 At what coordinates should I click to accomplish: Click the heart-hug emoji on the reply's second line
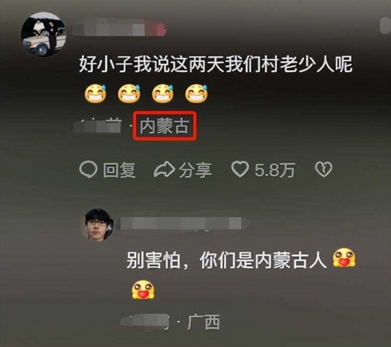click(x=143, y=290)
